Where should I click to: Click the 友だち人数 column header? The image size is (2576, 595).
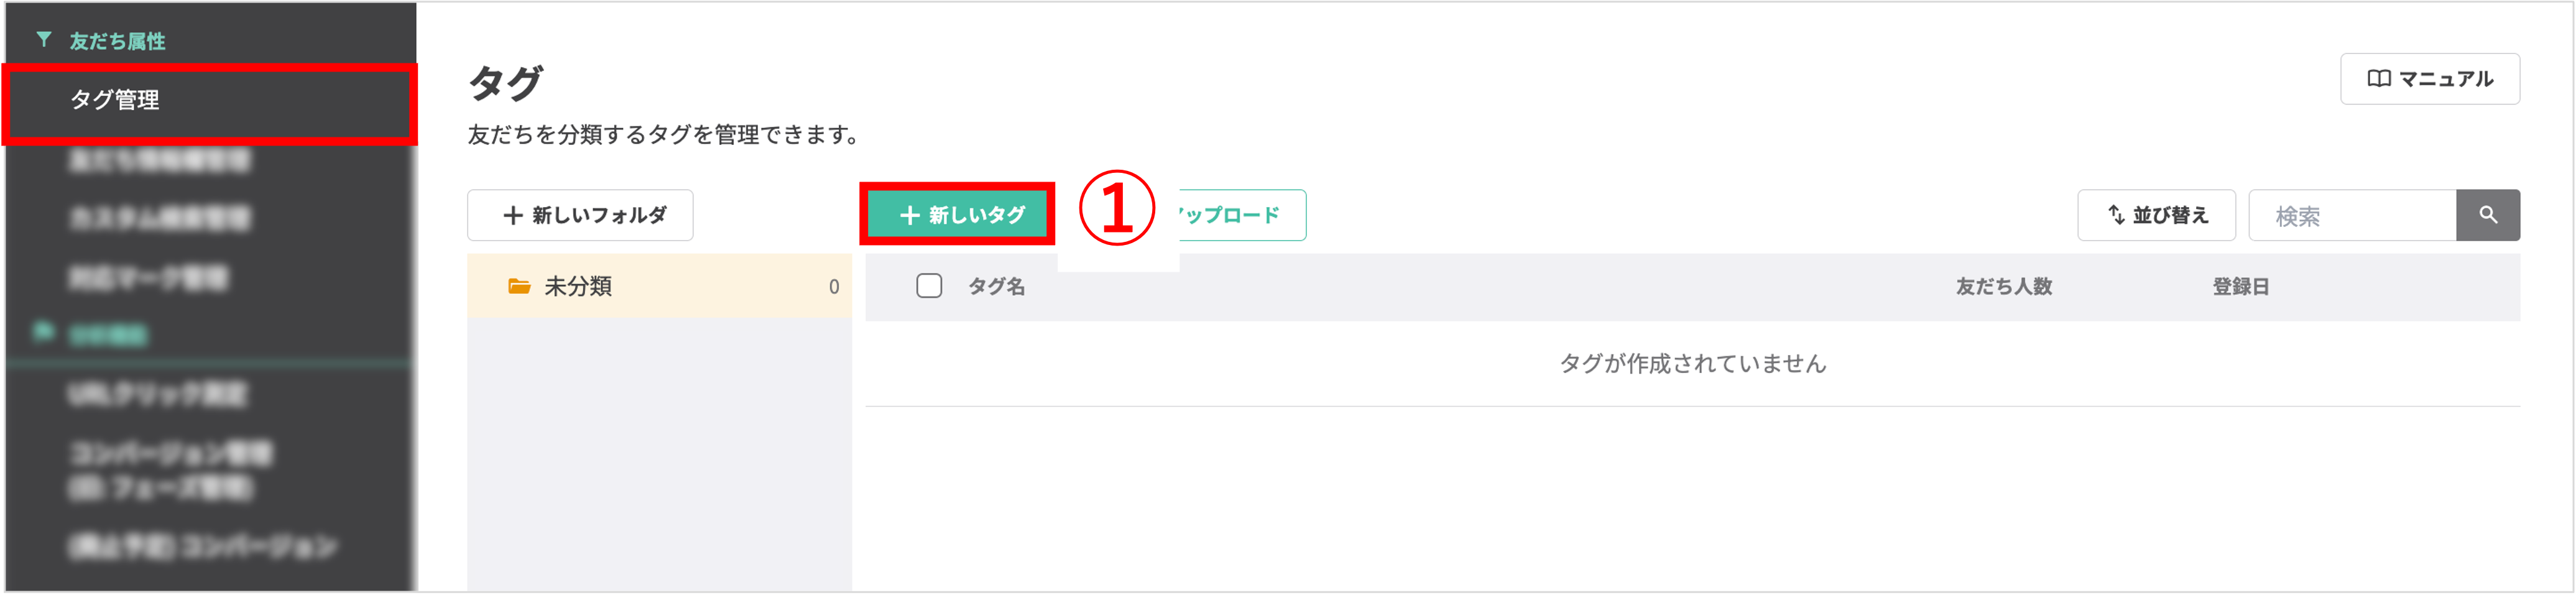point(2004,287)
